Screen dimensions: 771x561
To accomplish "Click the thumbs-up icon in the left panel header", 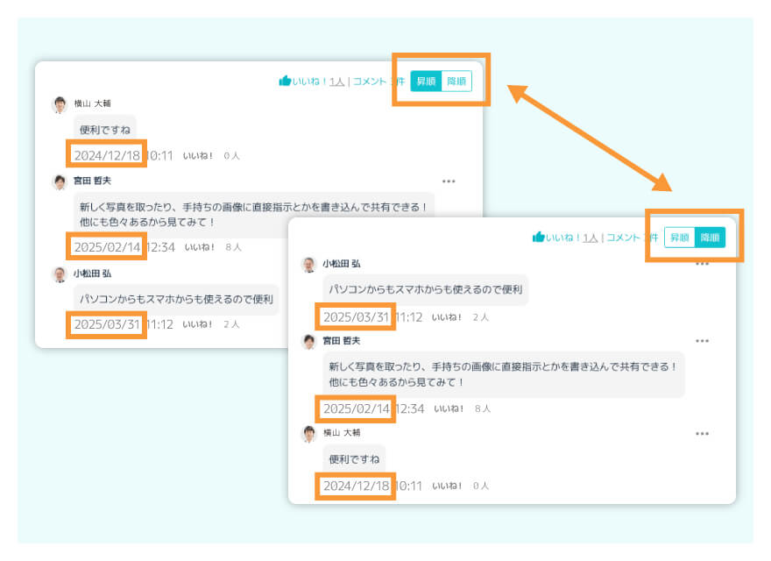I will 285,82.
